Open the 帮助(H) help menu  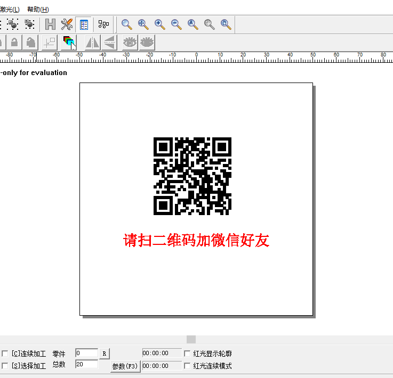click(38, 10)
